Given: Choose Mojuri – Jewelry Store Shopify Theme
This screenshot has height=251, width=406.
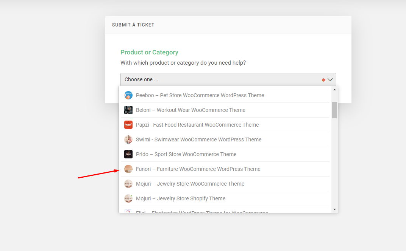Looking at the screenshot, I should tap(225, 198).
